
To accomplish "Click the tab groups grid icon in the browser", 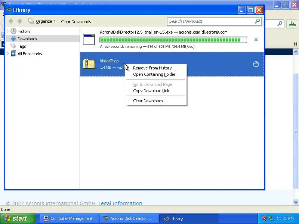I will pyautogui.click(x=295, y=44).
